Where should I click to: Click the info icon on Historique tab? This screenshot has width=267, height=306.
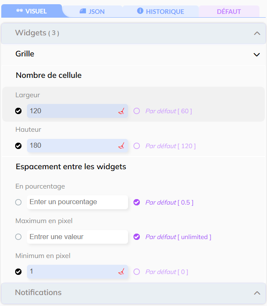(140, 11)
